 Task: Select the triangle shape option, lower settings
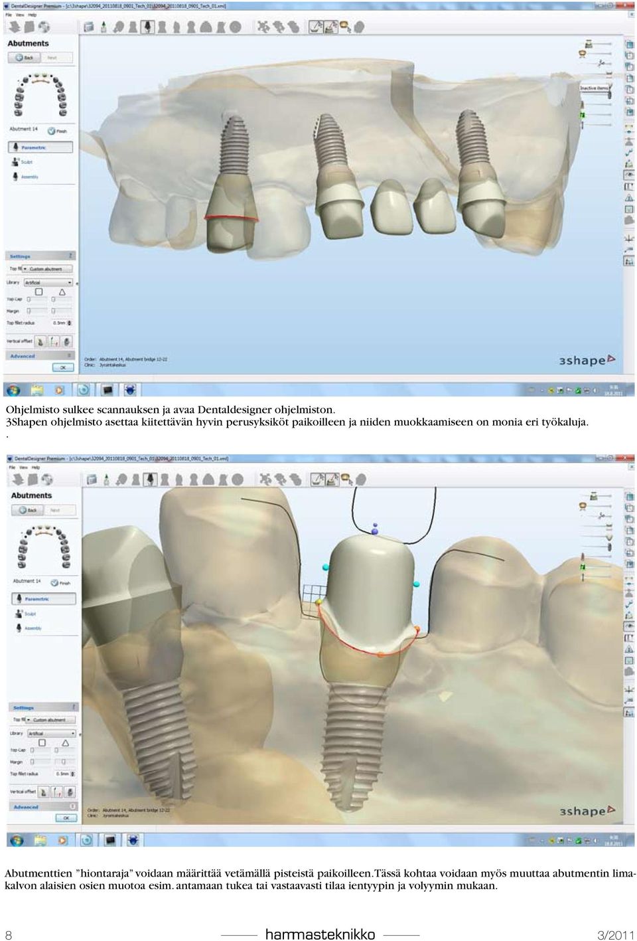(65, 743)
